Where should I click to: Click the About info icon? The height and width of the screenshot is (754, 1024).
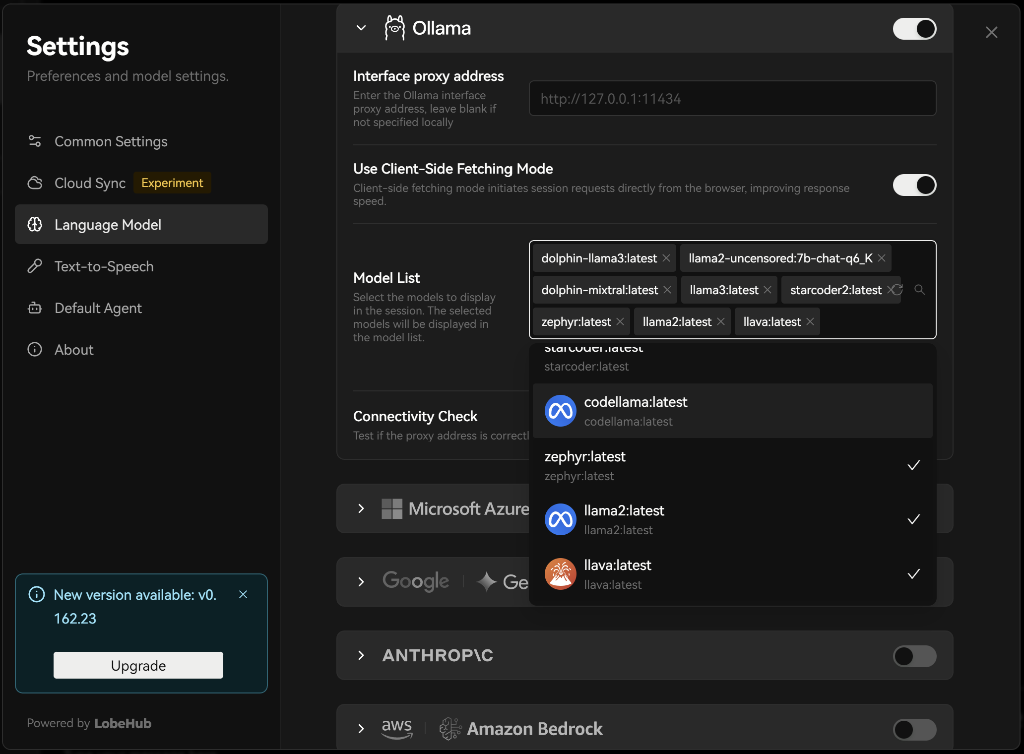coord(35,350)
